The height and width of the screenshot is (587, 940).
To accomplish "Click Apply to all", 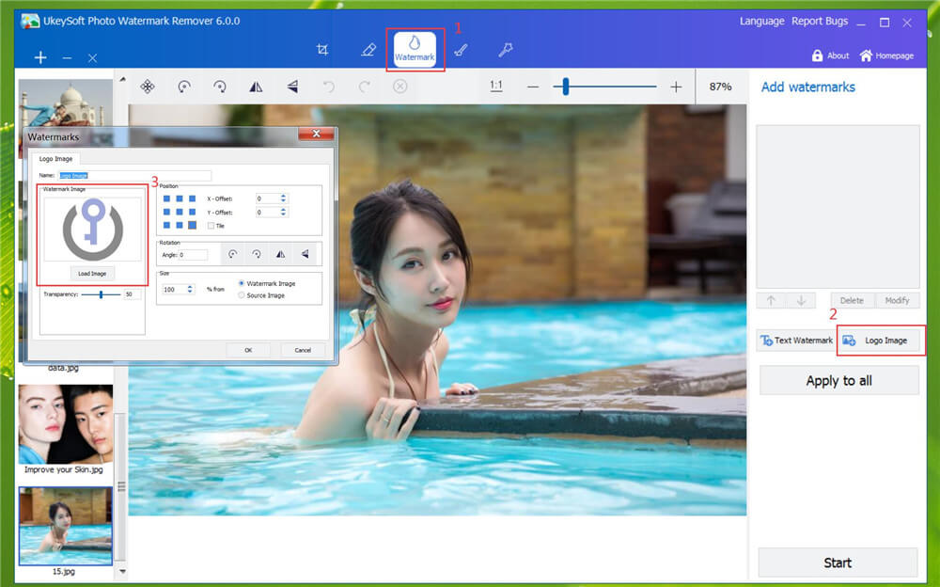I will [838, 380].
